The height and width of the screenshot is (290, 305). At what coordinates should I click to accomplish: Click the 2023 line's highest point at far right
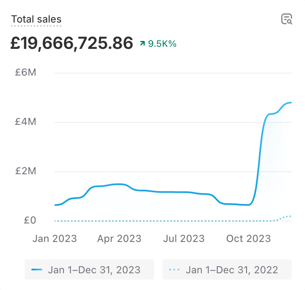coord(290,102)
